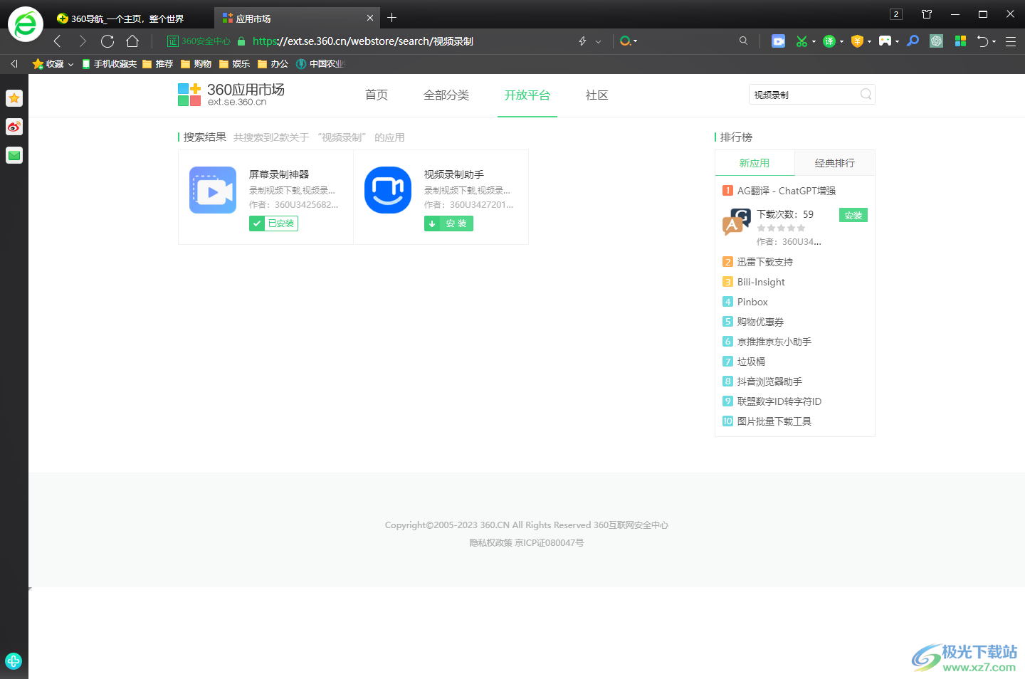Click the 收藏 favorites star button
This screenshot has width=1025, height=679.
(x=48, y=63)
